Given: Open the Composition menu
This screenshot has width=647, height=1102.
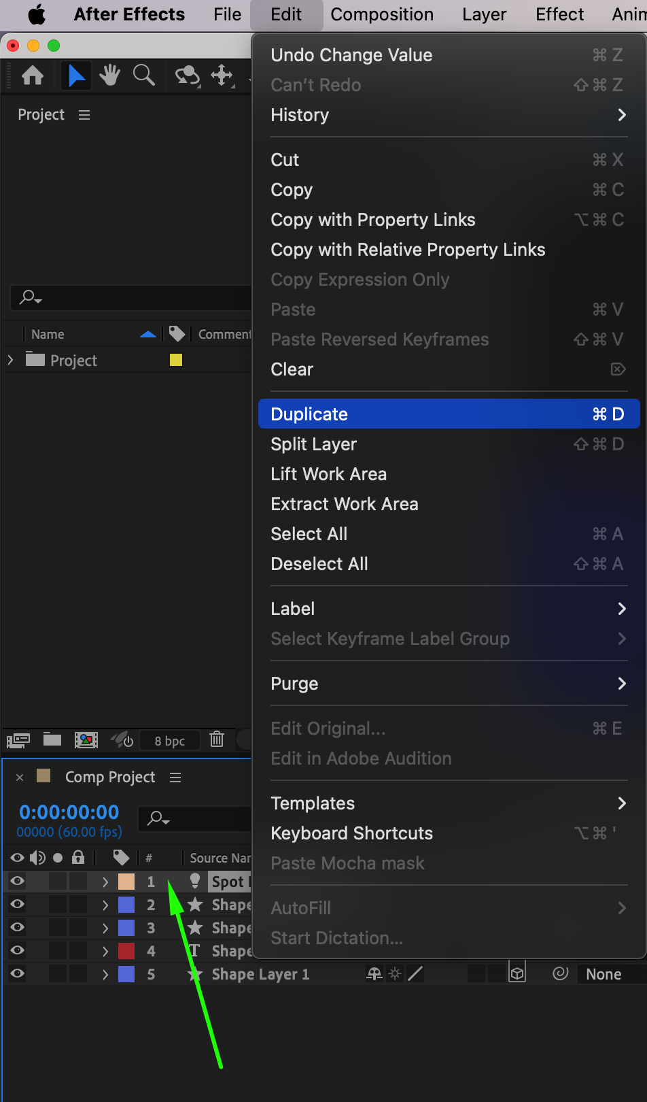Looking at the screenshot, I should pyautogui.click(x=382, y=14).
